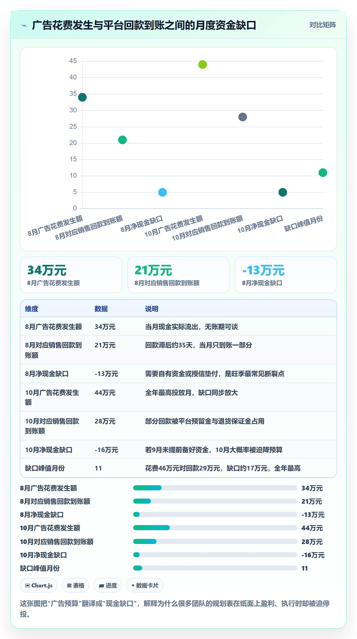The width and height of the screenshot is (357, 639).
Task: Click the 缺口峰值月份 chart point
Action: [x=323, y=173]
